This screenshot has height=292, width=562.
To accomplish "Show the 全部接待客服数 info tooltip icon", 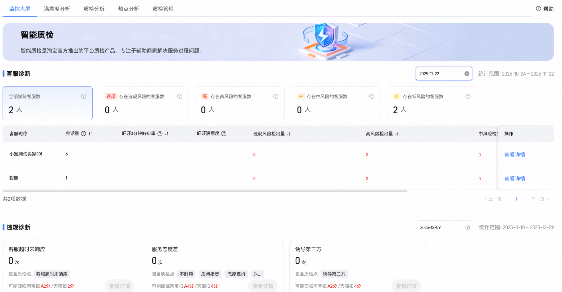I will click(84, 96).
